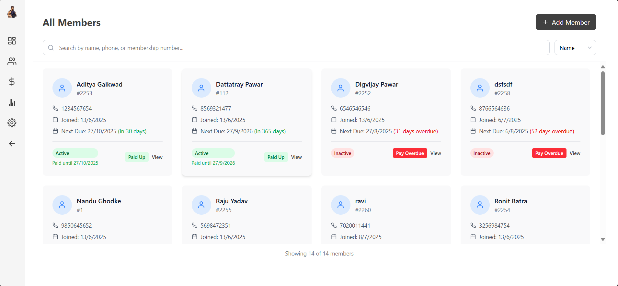618x286 pixels.
Task: Click phone number 7020011441
Action: 355,226
